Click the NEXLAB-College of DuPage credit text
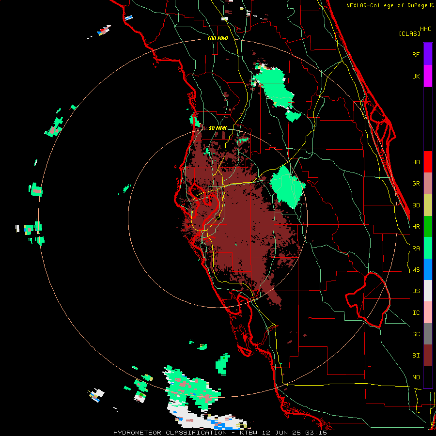The width and height of the screenshot is (436, 436). tap(388, 5)
